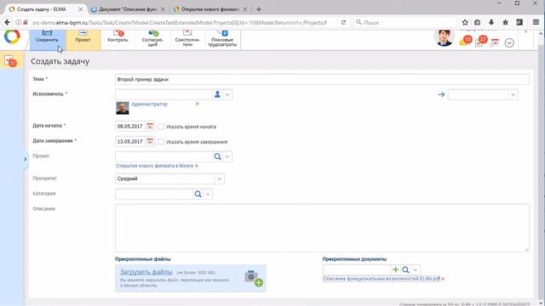Open tasks notification icon with badge 27
The height and width of the screenshot is (306, 545).
(480, 42)
